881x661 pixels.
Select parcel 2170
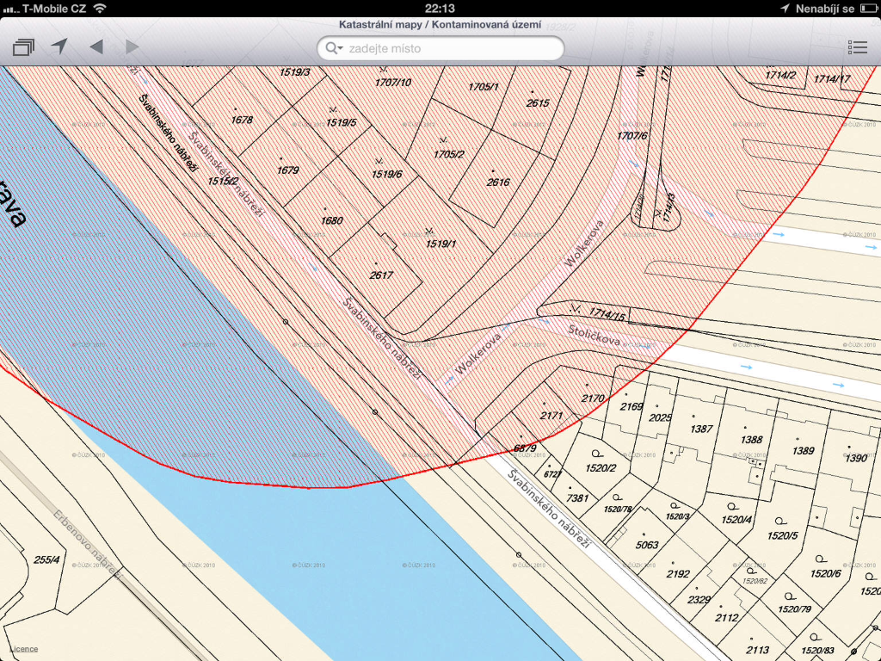tap(593, 398)
